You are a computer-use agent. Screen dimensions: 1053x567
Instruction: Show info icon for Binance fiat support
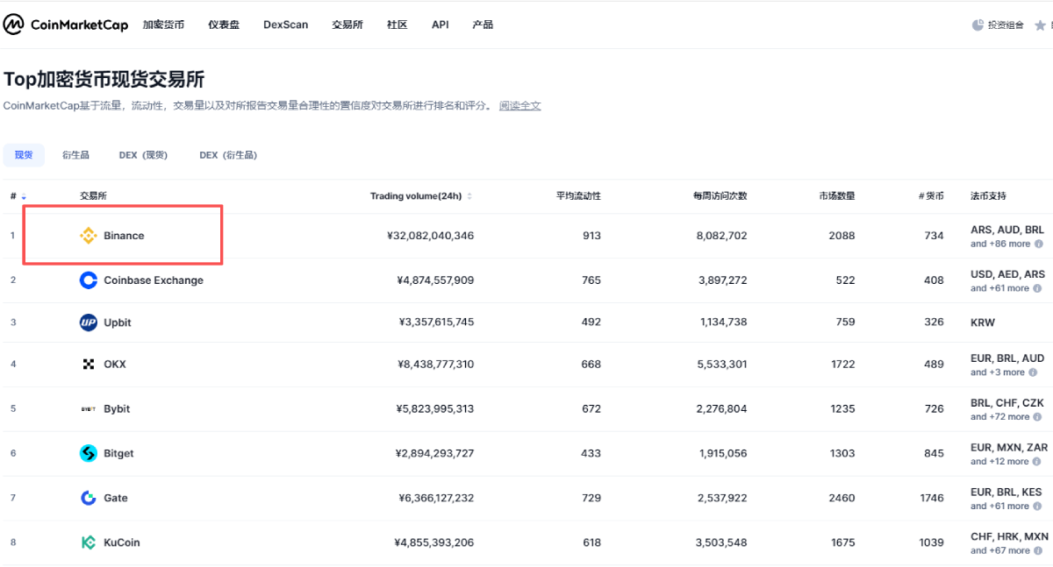tap(1038, 244)
